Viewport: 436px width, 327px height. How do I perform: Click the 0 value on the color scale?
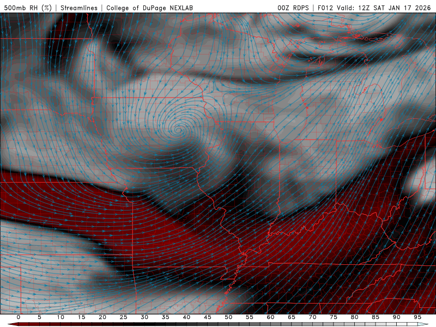point(19,317)
